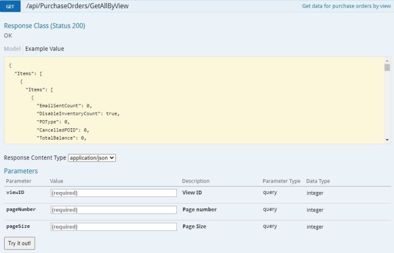The height and width of the screenshot is (253, 394).
Task: Click the OK status text
Action: pyautogui.click(x=8, y=35)
